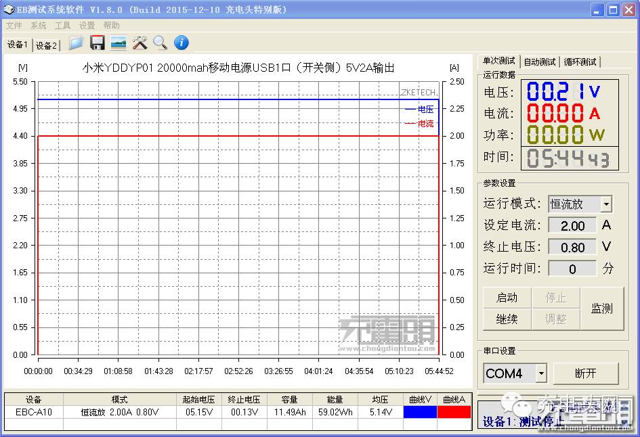Save data with the floppy disk icon
The image size is (640, 437).
point(97,43)
